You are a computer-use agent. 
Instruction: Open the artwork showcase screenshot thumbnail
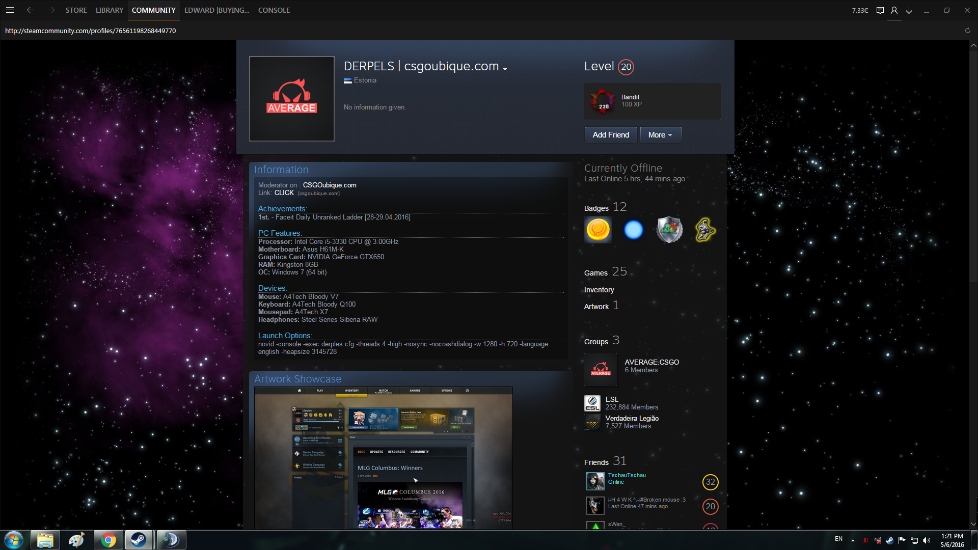click(x=383, y=458)
